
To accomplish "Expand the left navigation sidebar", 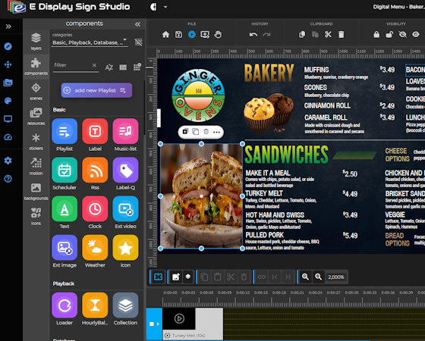I will [8, 27].
